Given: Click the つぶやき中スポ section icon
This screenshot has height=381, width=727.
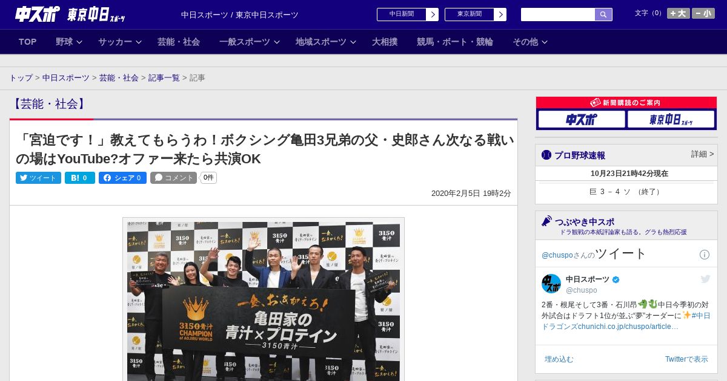Looking at the screenshot, I should point(546,221).
